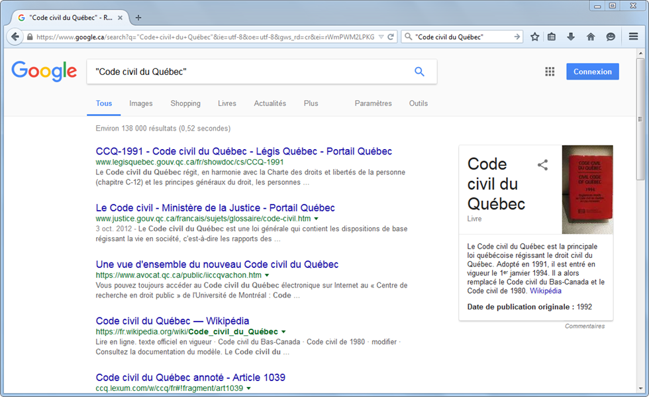This screenshot has width=649, height=397.
Task: Open the Wikipedia link in knowledge panel
Action: [x=545, y=290]
